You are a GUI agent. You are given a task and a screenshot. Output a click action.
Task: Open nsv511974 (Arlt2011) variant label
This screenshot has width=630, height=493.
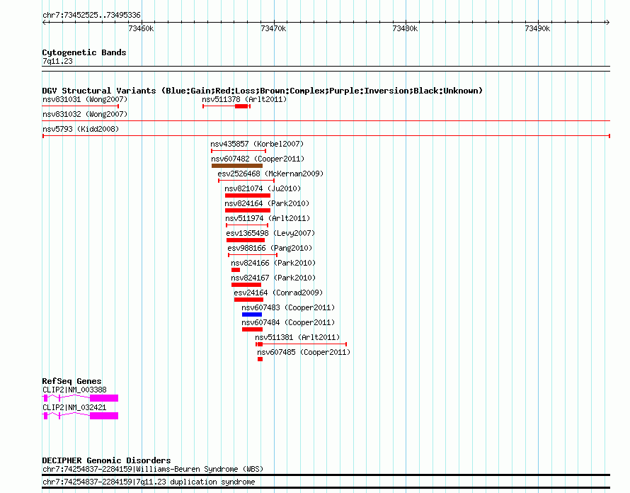point(268,218)
